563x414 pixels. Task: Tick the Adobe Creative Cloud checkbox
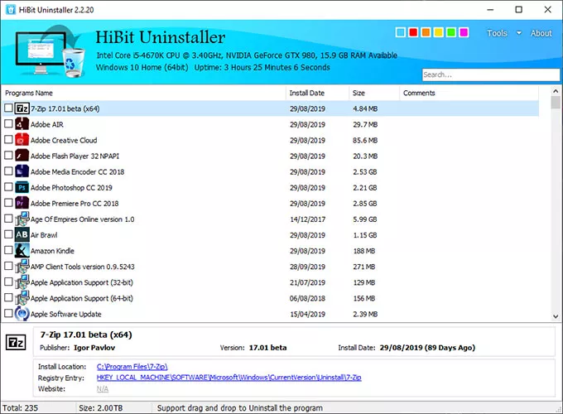(8, 140)
